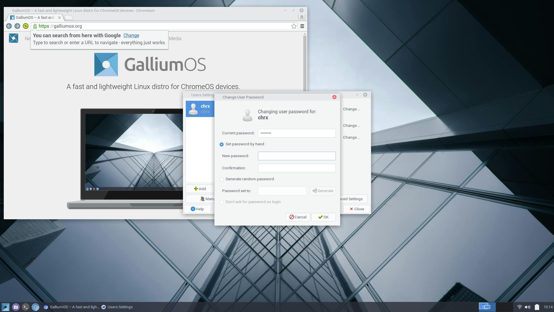This screenshot has height=312, width=554.
Task: Click the Change search engine link
Action: click(131, 36)
